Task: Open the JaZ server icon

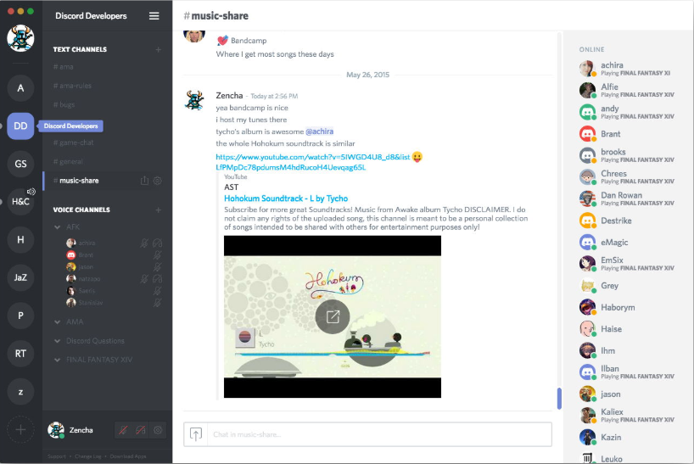Action: [x=20, y=277]
